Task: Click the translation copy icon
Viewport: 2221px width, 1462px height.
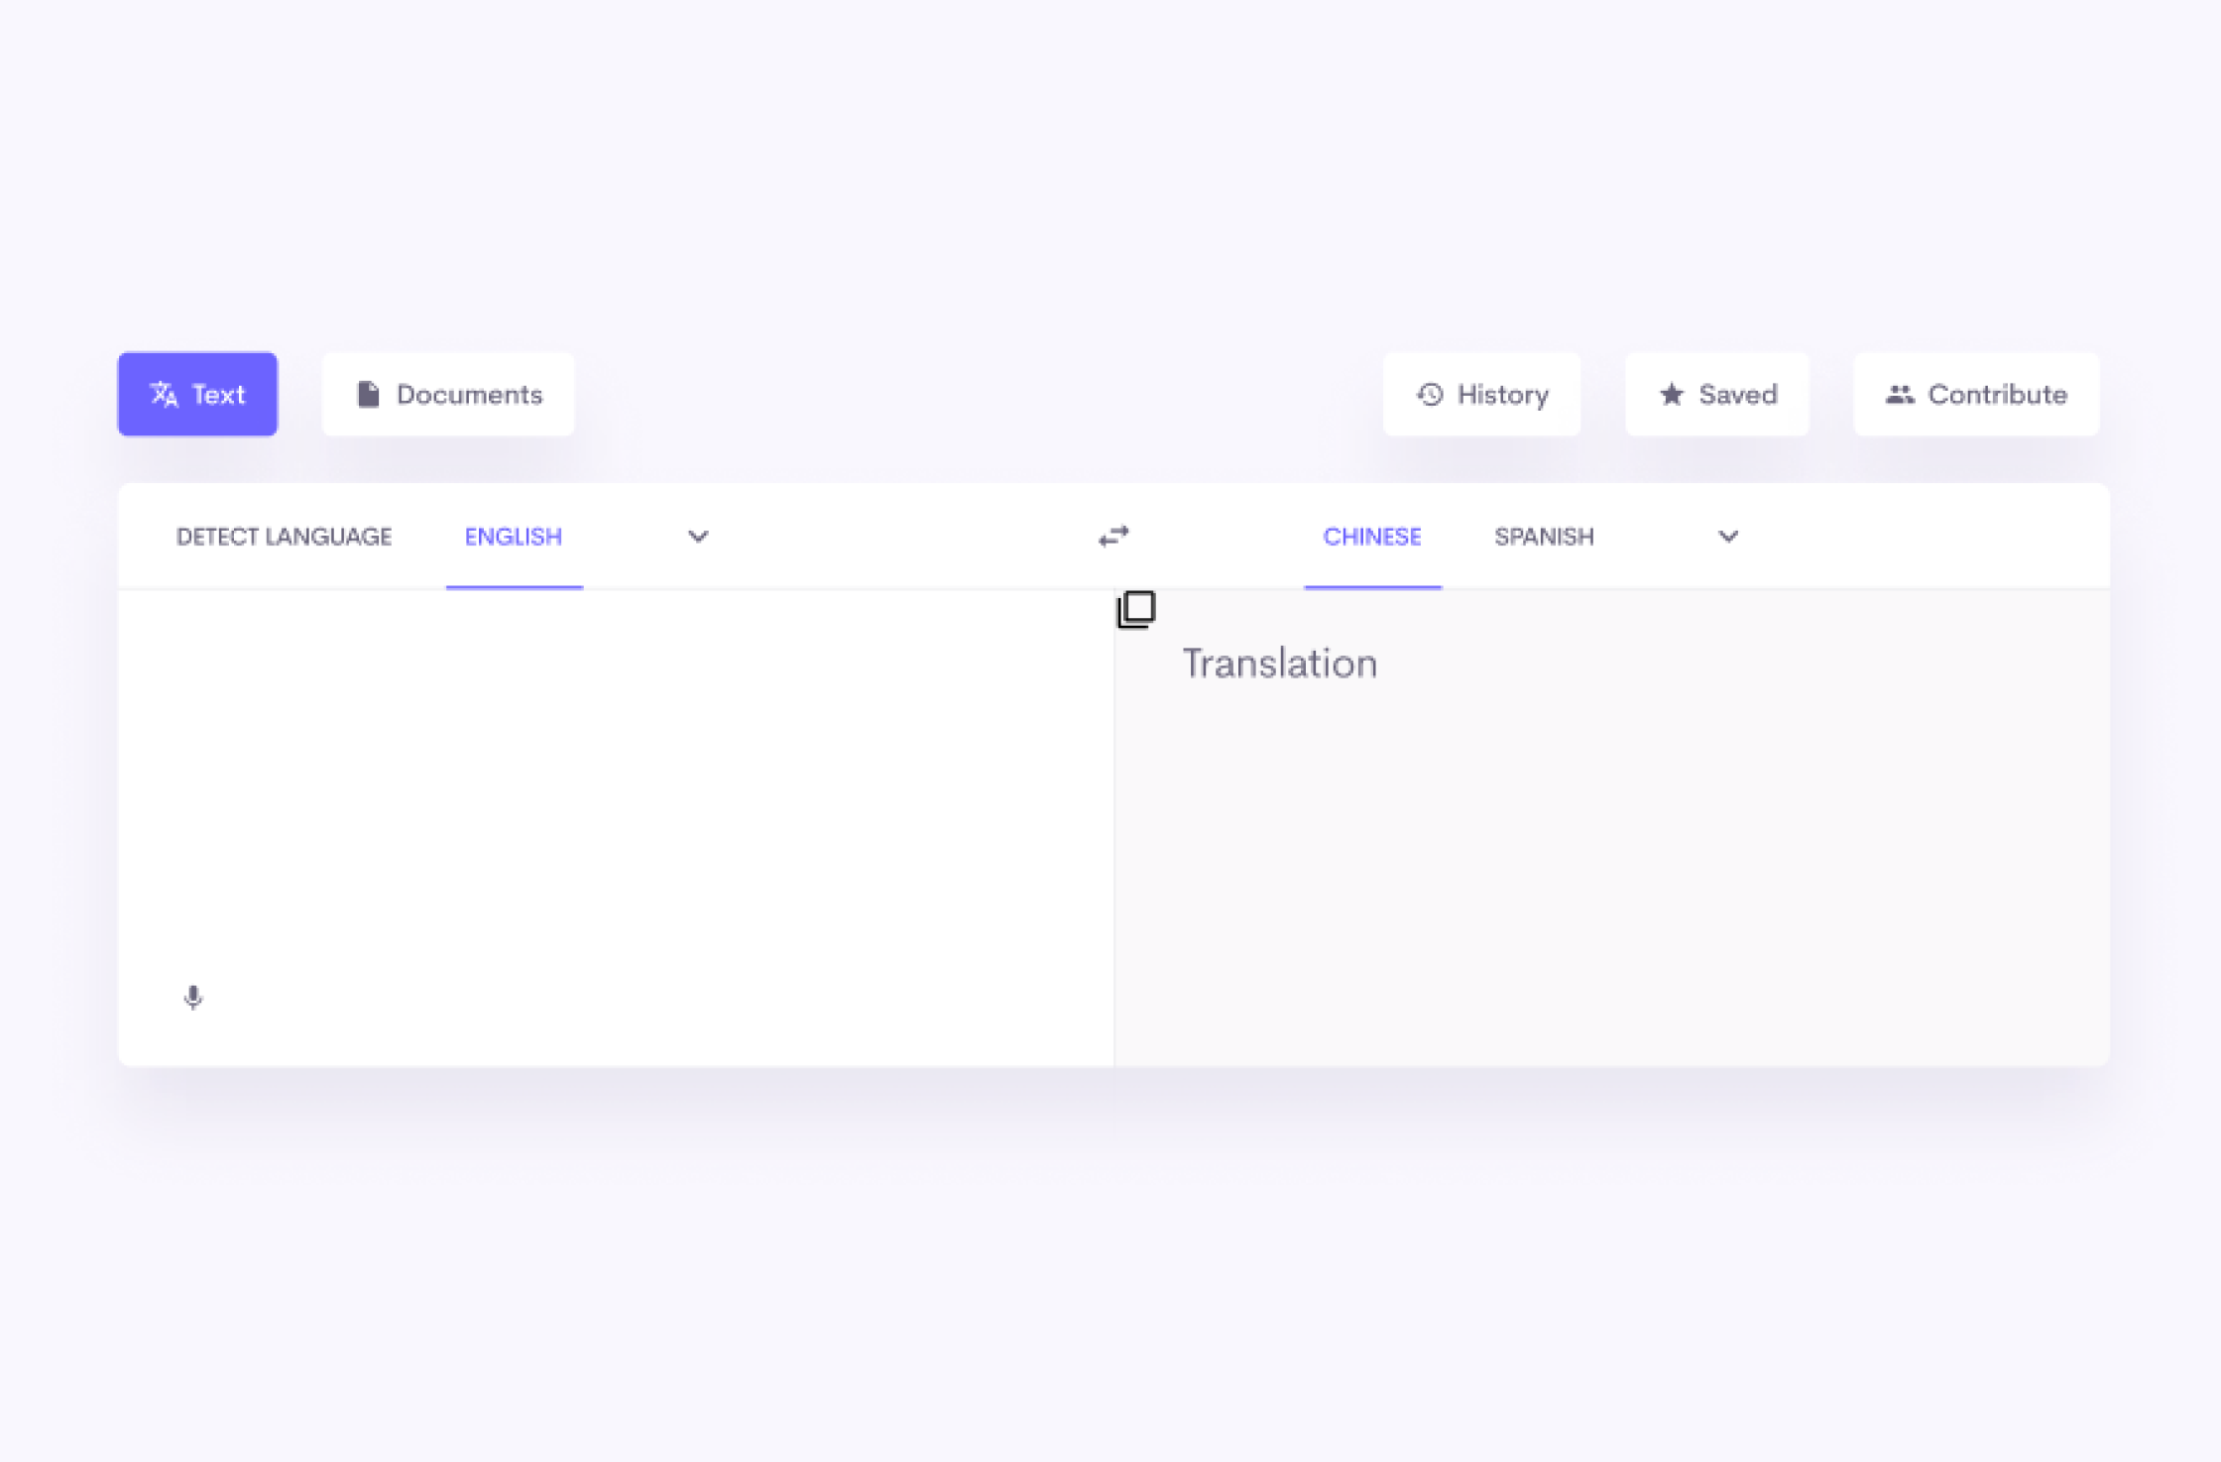Action: click(x=1136, y=610)
